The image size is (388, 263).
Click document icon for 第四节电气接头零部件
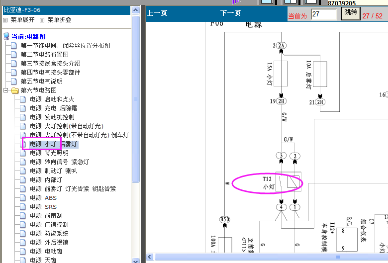click(x=14, y=72)
